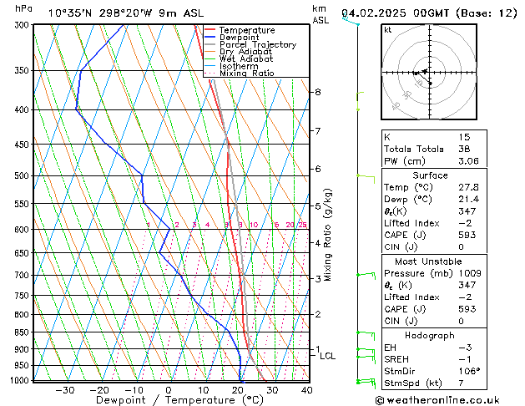Click the -10 tick on the temperature axis

tap(134, 391)
